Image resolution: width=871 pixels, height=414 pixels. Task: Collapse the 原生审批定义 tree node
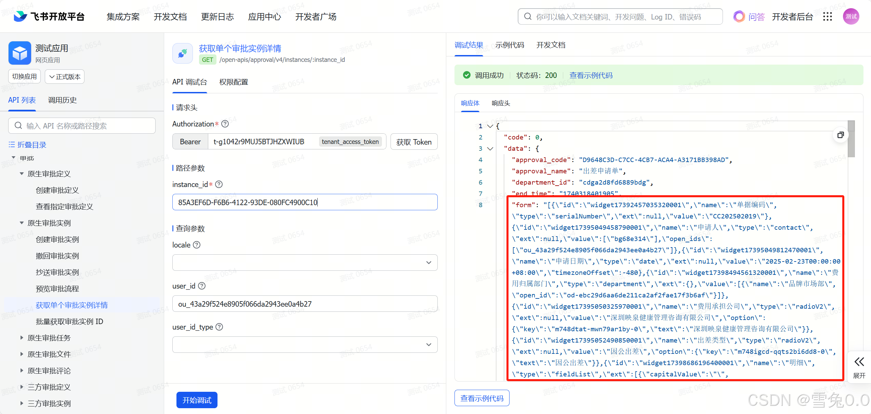click(22, 174)
